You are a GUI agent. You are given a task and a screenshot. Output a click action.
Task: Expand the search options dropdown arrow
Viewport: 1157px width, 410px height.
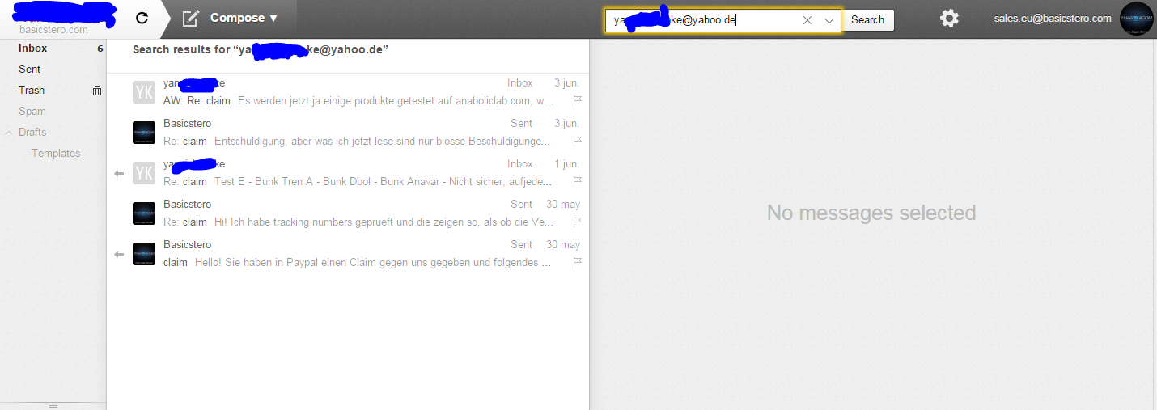point(829,20)
